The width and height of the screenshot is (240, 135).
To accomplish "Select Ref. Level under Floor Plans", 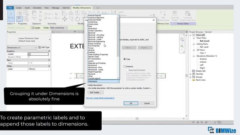I will pos(204,41).
